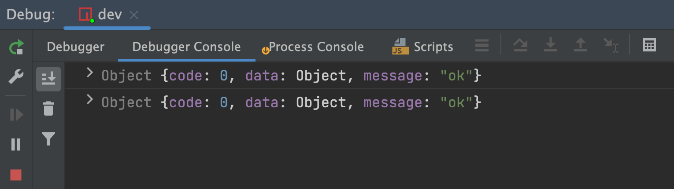The width and height of the screenshot is (674, 189).
Task: Pause the running program
Action: [x=16, y=145]
